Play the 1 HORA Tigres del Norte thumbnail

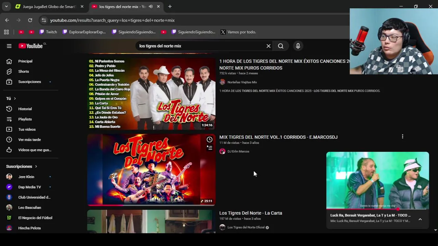click(151, 93)
